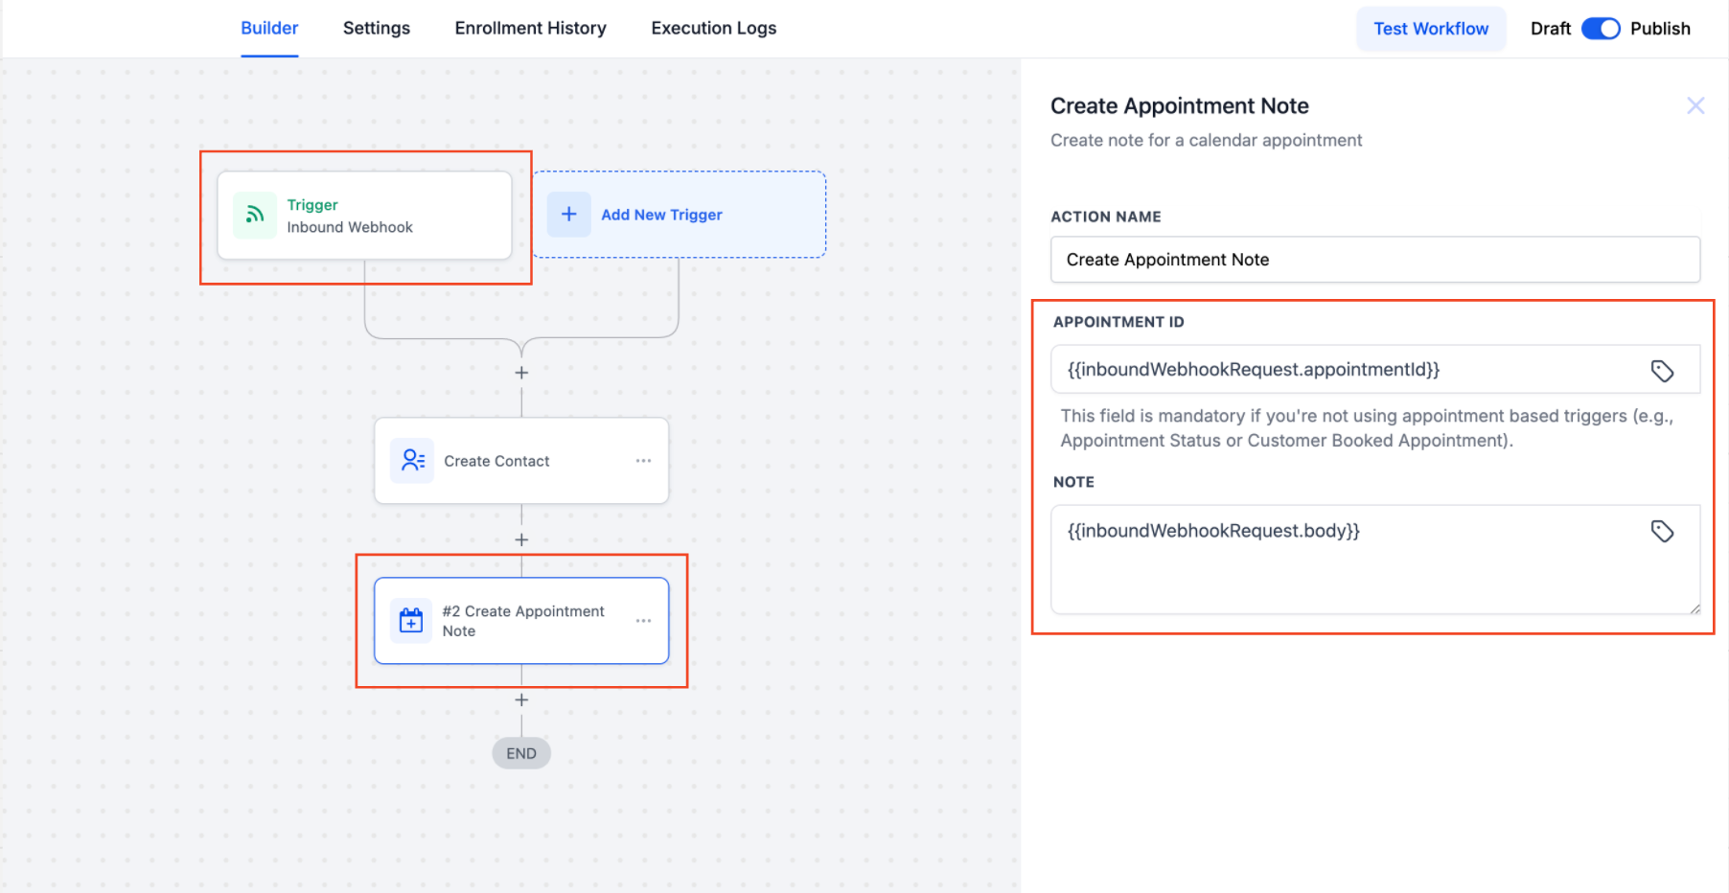Click the plus icon in Add New Trigger

pos(569,215)
